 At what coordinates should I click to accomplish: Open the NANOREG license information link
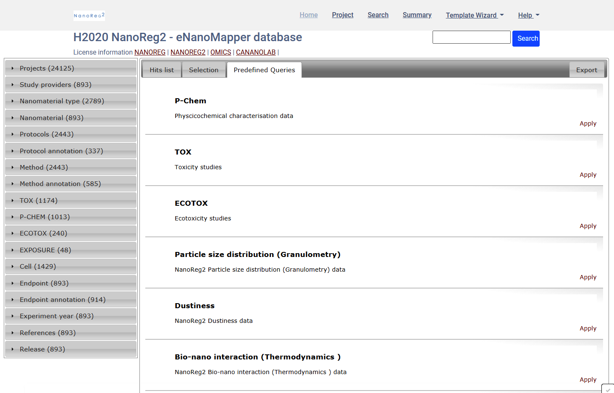pyautogui.click(x=150, y=52)
